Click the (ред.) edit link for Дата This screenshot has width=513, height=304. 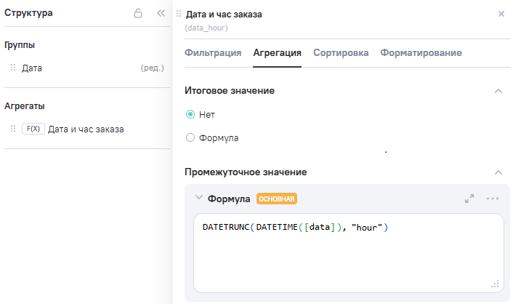152,68
